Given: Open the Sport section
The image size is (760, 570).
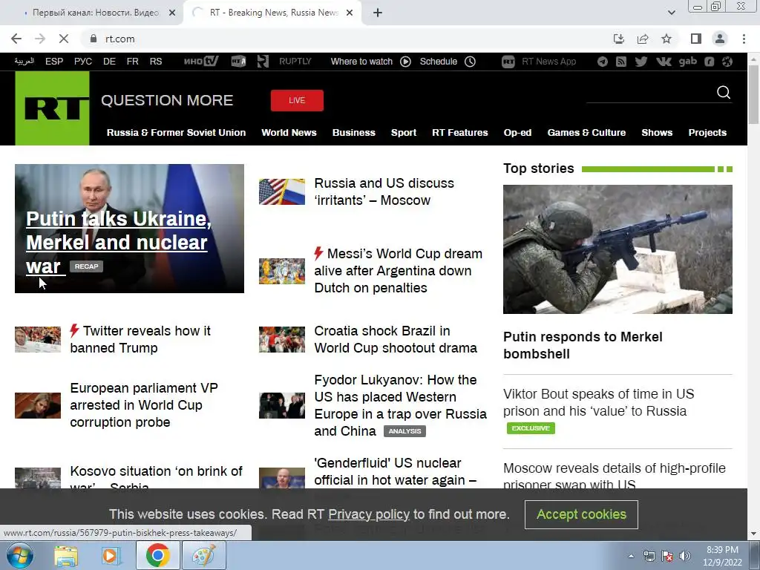Looking at the screenshot, I should coord(404,132).
